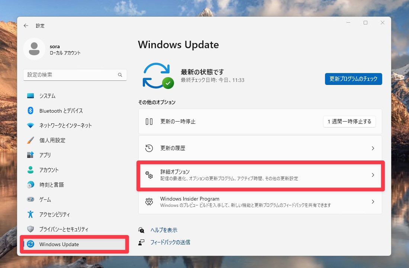Open Windows Insider Program via its chevron
The width and height of the screenshot is (409, 268).
pos(373,202)
